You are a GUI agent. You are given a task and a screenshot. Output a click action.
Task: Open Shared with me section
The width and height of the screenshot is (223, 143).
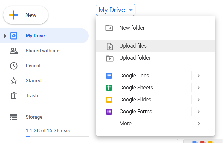[x=44, y=51]
